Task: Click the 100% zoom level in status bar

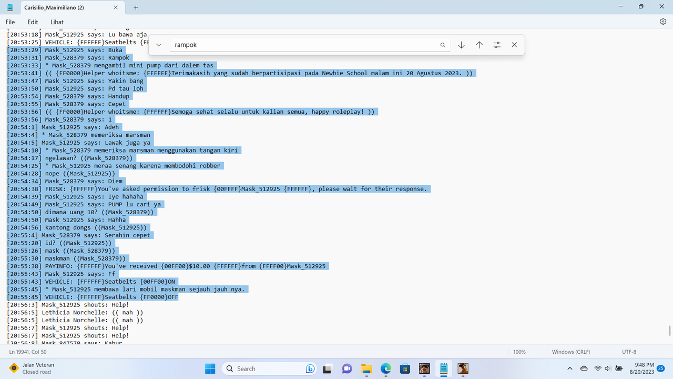Action: [x=519, y=352]
